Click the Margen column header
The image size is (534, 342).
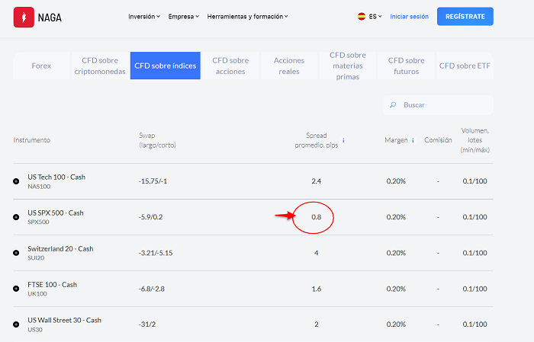[x=396, y=140]
